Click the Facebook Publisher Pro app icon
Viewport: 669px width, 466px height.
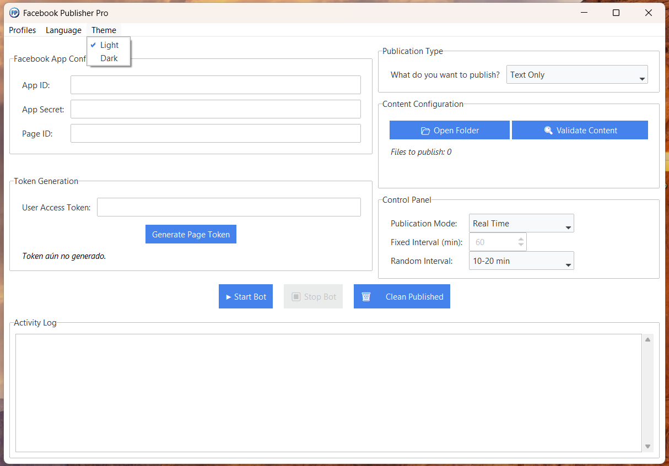click(x=14, y=13)
